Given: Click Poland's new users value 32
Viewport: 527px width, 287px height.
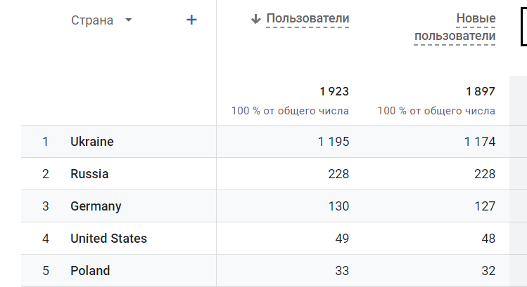Looking at the screenshot, I should point(488,271).
